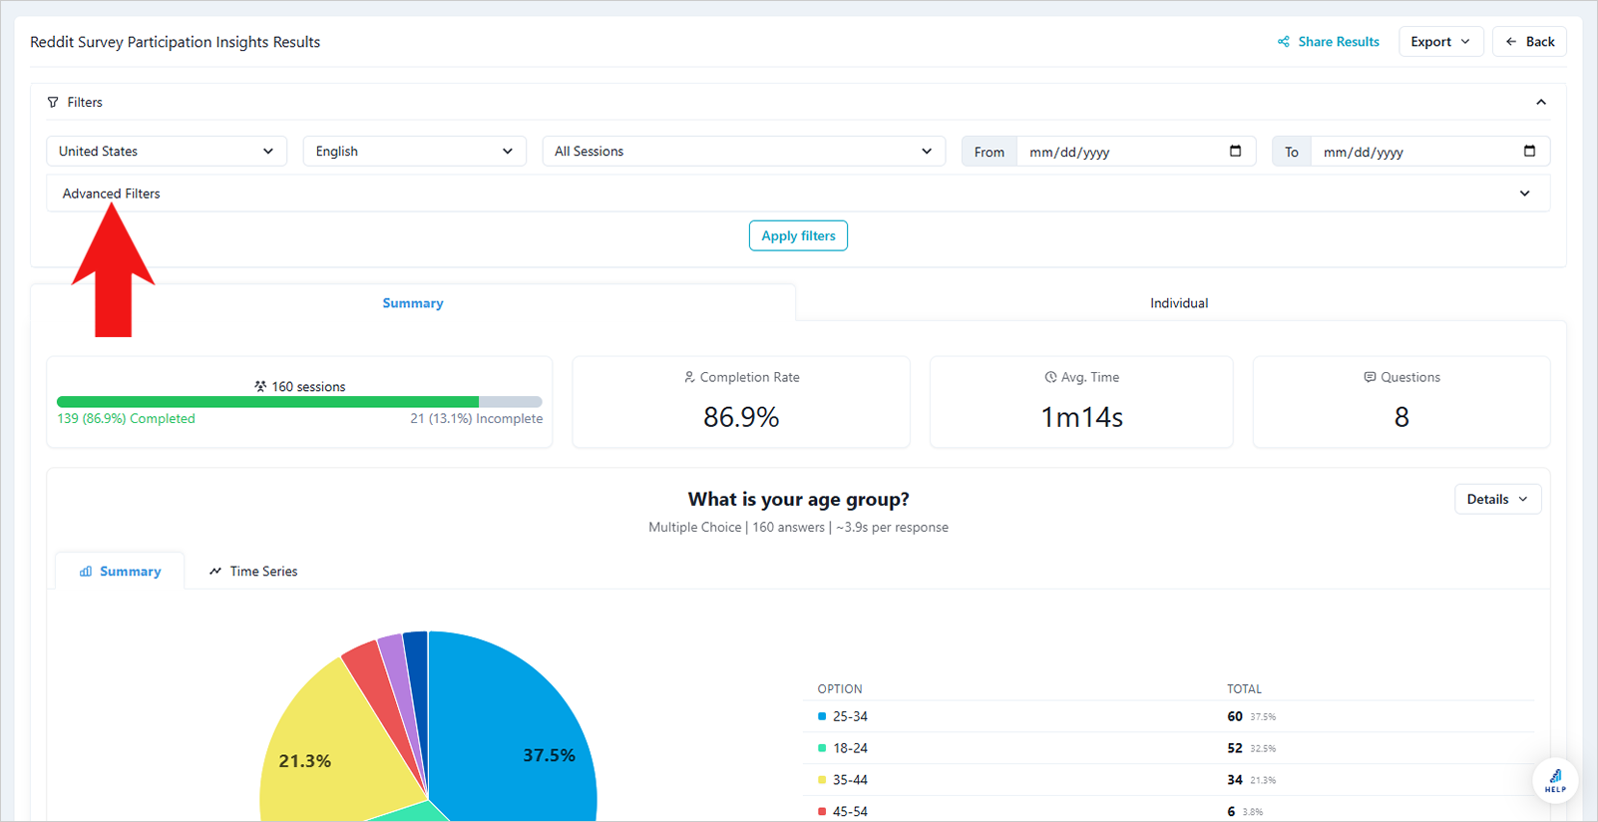
Task: Switch to the top Summary results tab
Action: tap(413, 303)
